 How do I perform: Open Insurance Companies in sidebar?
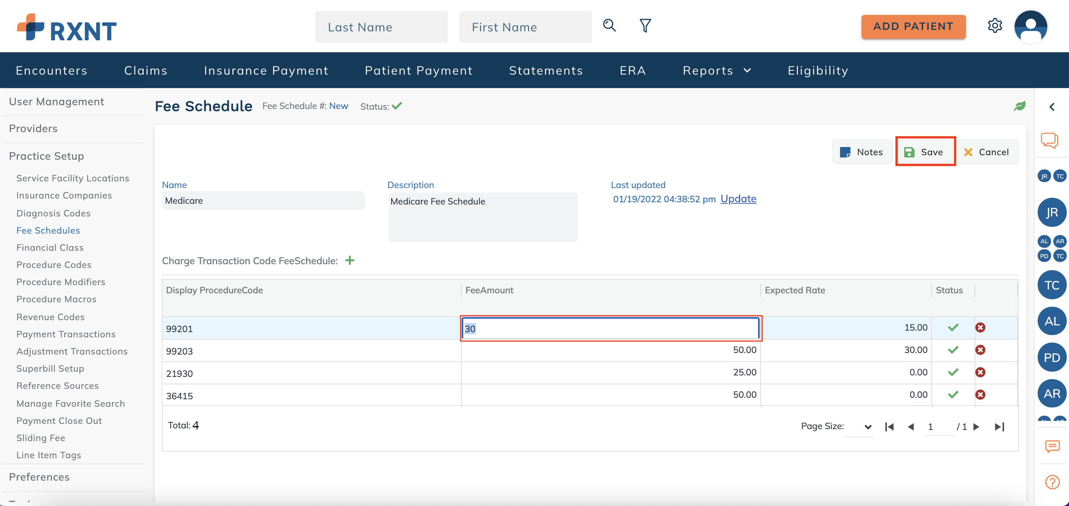(64, 196)
